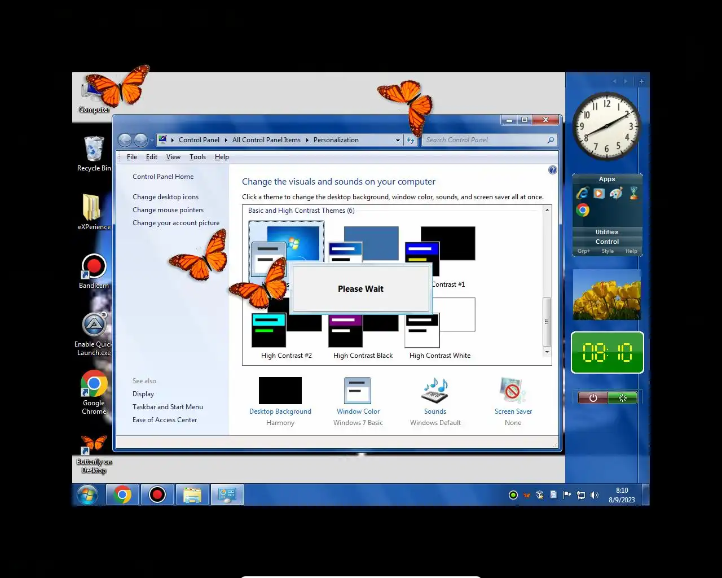Select the High Contrast #2 theme

pyautogui.click(x=287, y=329)
